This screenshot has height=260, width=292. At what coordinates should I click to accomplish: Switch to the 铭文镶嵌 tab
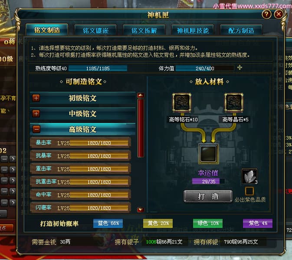(x=95, y=30)
